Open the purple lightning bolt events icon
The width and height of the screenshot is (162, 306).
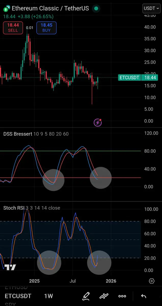coord(98,123)
